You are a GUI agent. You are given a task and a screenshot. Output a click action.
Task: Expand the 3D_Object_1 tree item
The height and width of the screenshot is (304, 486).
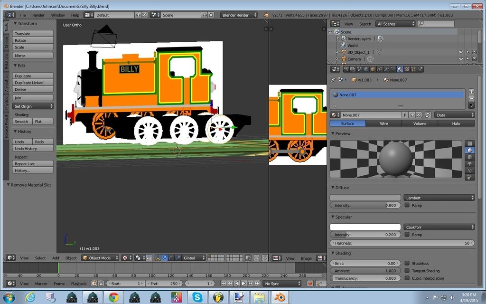(337, 52)
